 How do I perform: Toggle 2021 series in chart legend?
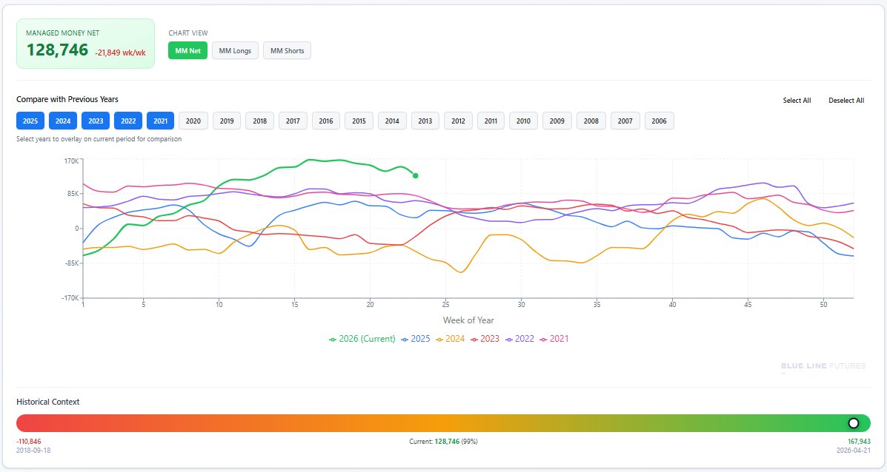(554, 339)
